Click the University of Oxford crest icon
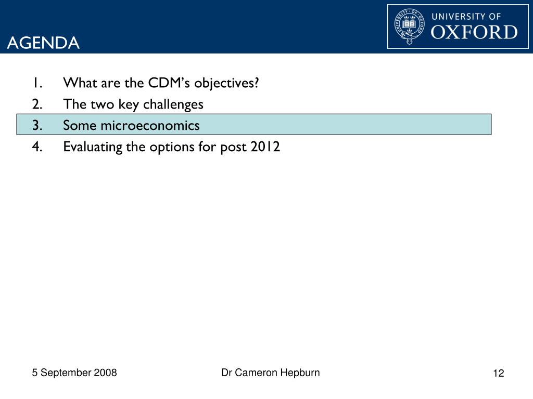Image resolution: width=533 pixels, height=399 pixels. (410, 26)
